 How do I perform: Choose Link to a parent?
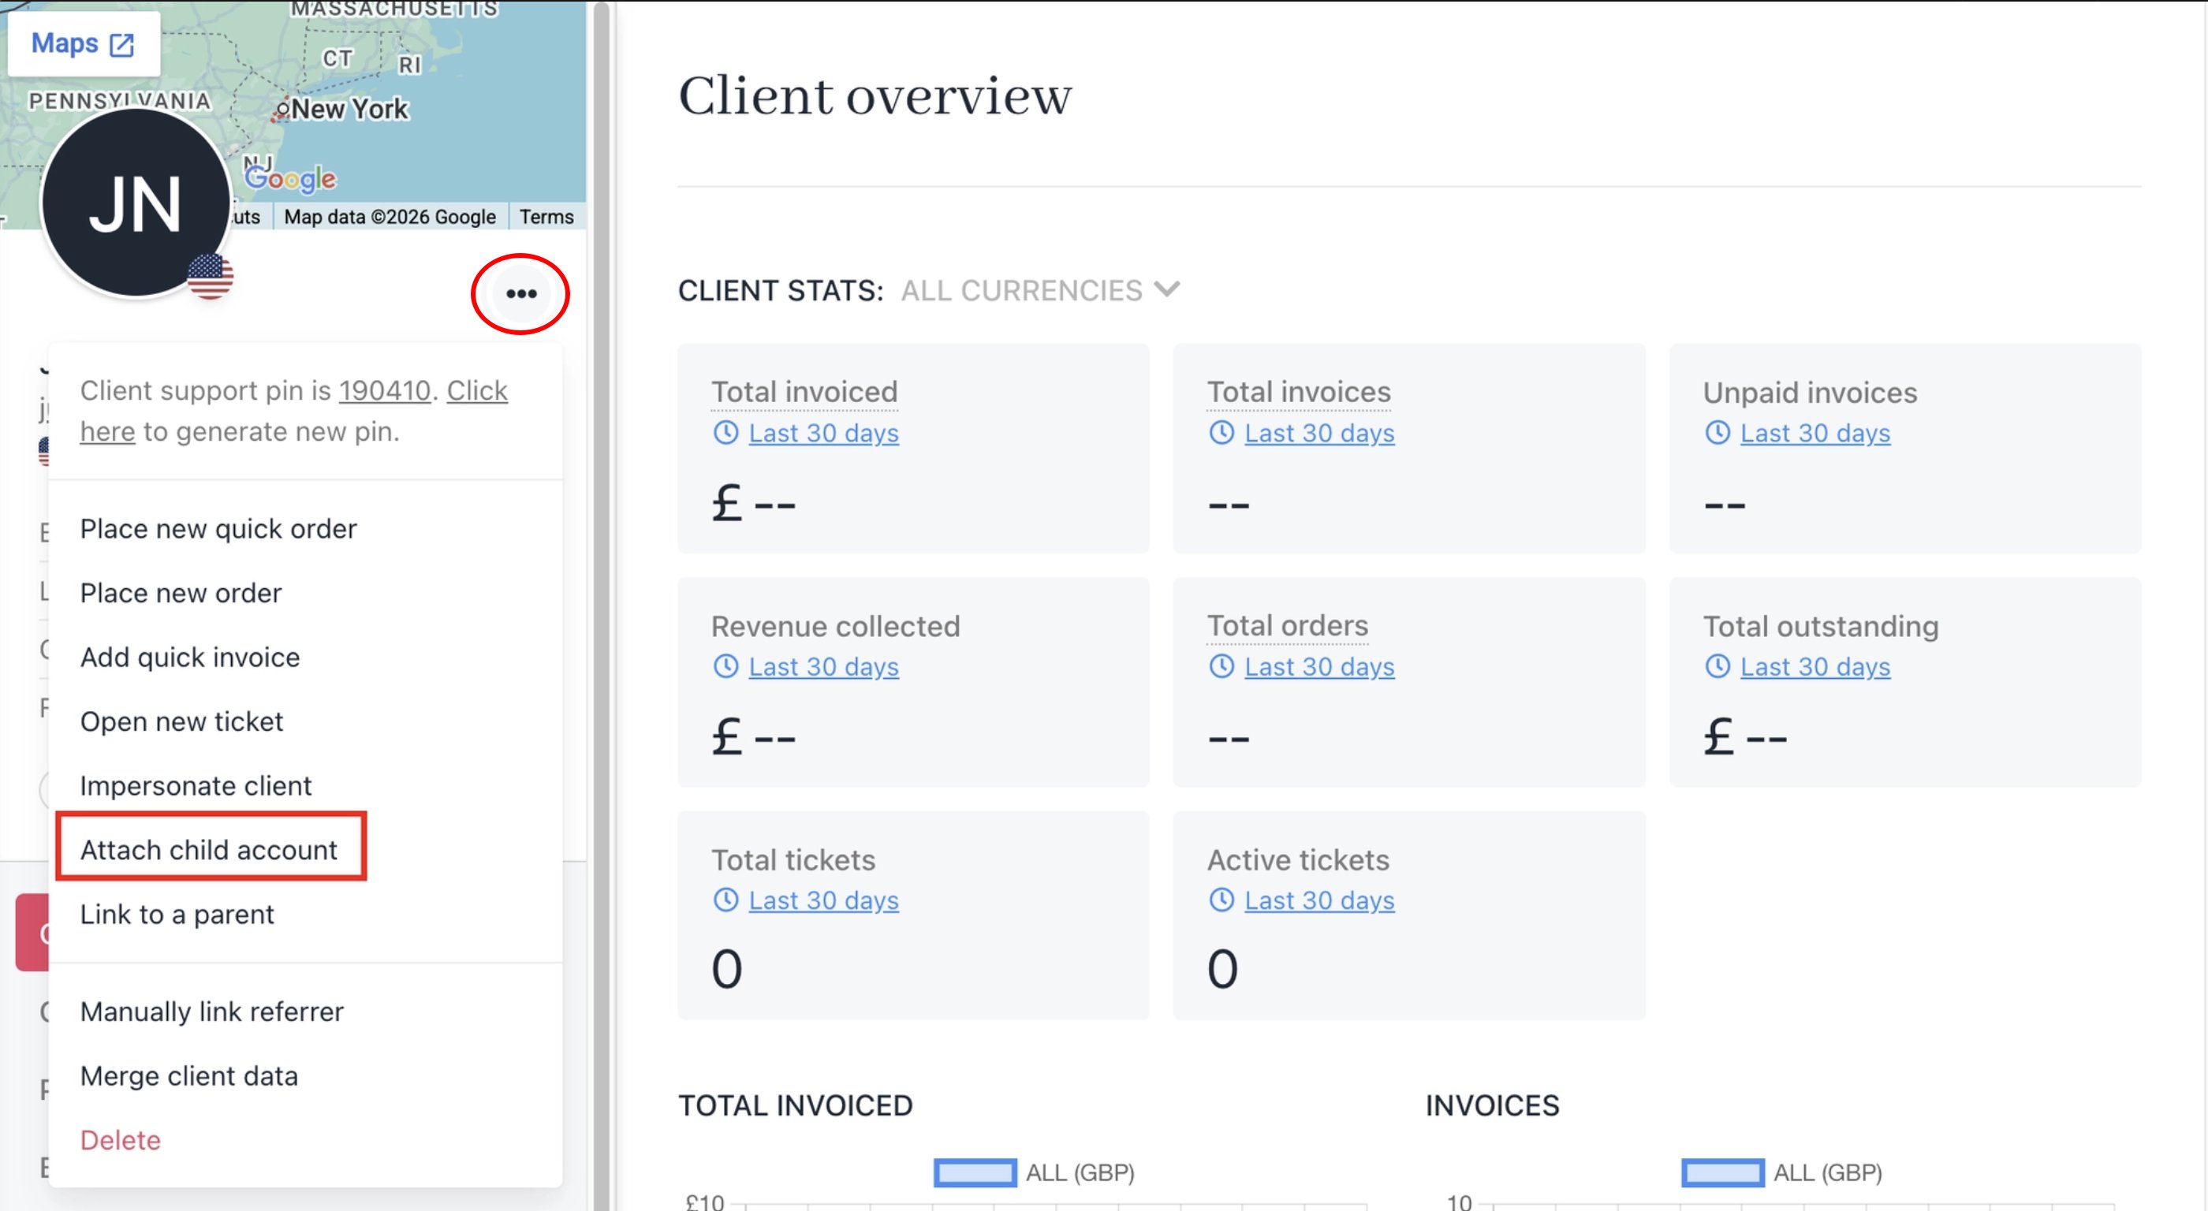pyautogui.click(x=177, y=915)
